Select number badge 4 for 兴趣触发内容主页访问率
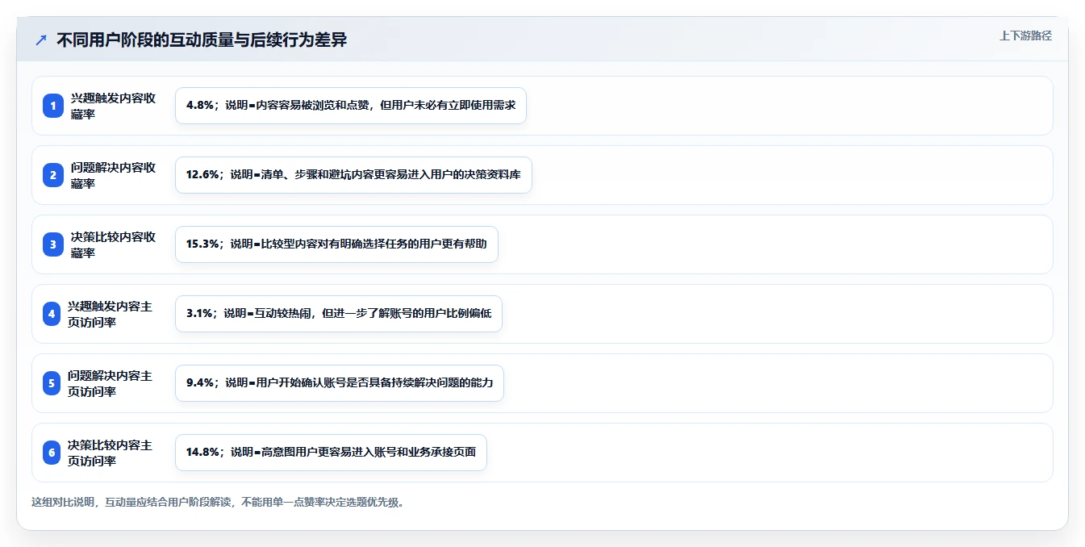The width and height of the screenshot is (1085, 547). [x=53, y=314]
